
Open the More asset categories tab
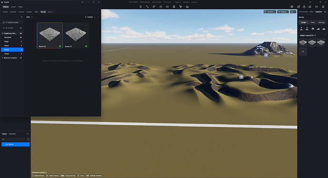pos(51,12)
